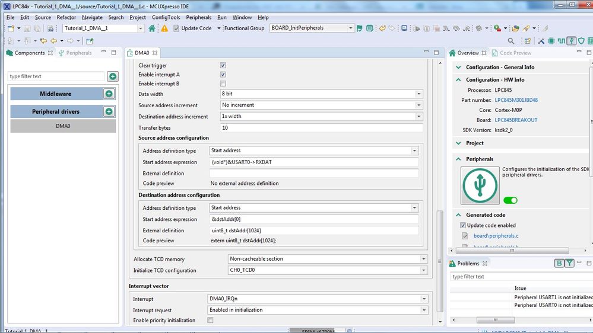The image size is (593, 333).
Task: Switch off the green Peripherals toggle
Action: 510,200
